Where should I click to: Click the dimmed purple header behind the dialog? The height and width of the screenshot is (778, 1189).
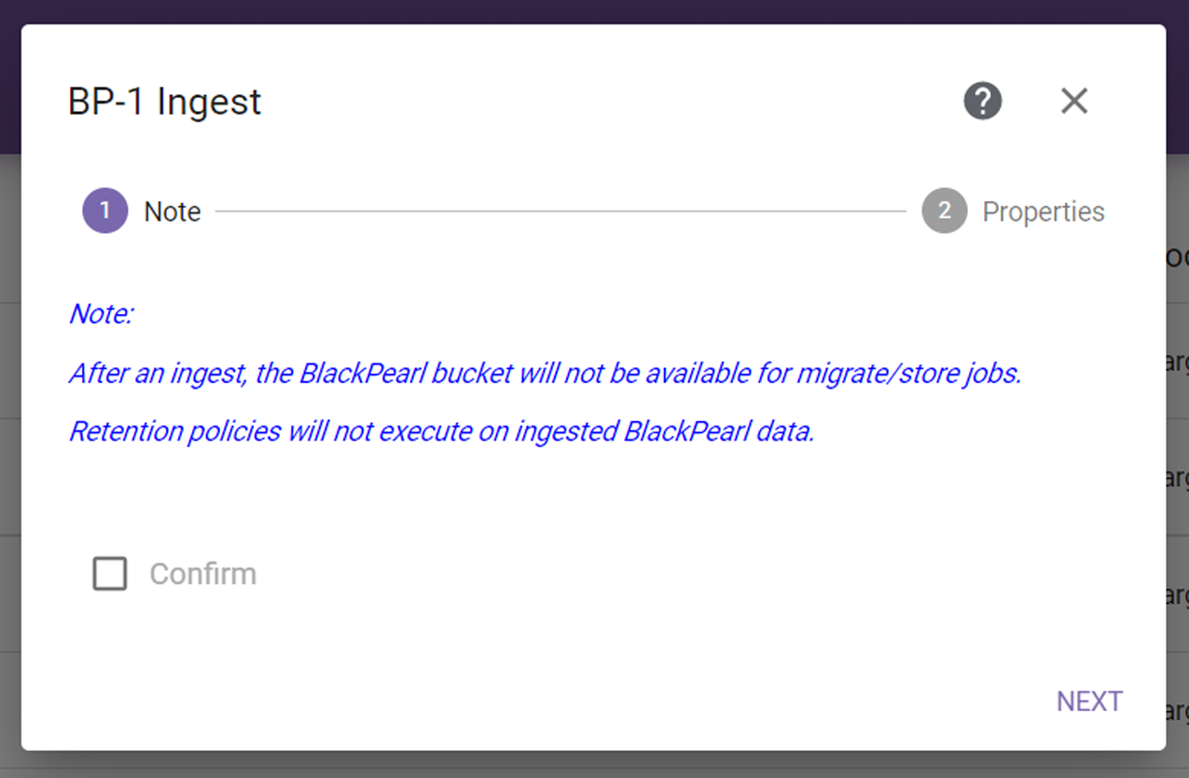(x=594, y=11)
